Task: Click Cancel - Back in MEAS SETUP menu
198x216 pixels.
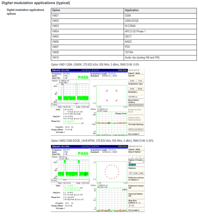Action: (x=134, y=73)
